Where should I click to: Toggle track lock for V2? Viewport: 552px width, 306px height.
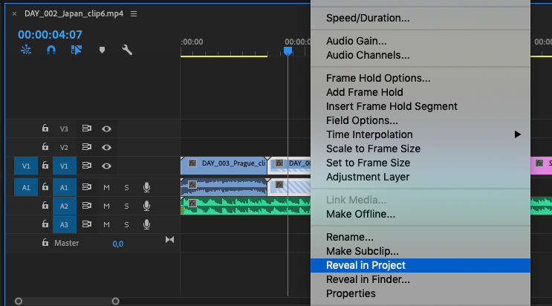(x=45, y=147)
